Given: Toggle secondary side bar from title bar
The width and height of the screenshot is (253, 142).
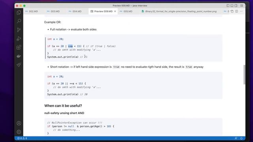Looking at the screenshot, I should pos(236,6).
